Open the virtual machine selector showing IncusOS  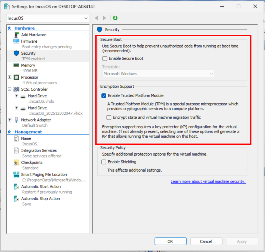point(47,18)
